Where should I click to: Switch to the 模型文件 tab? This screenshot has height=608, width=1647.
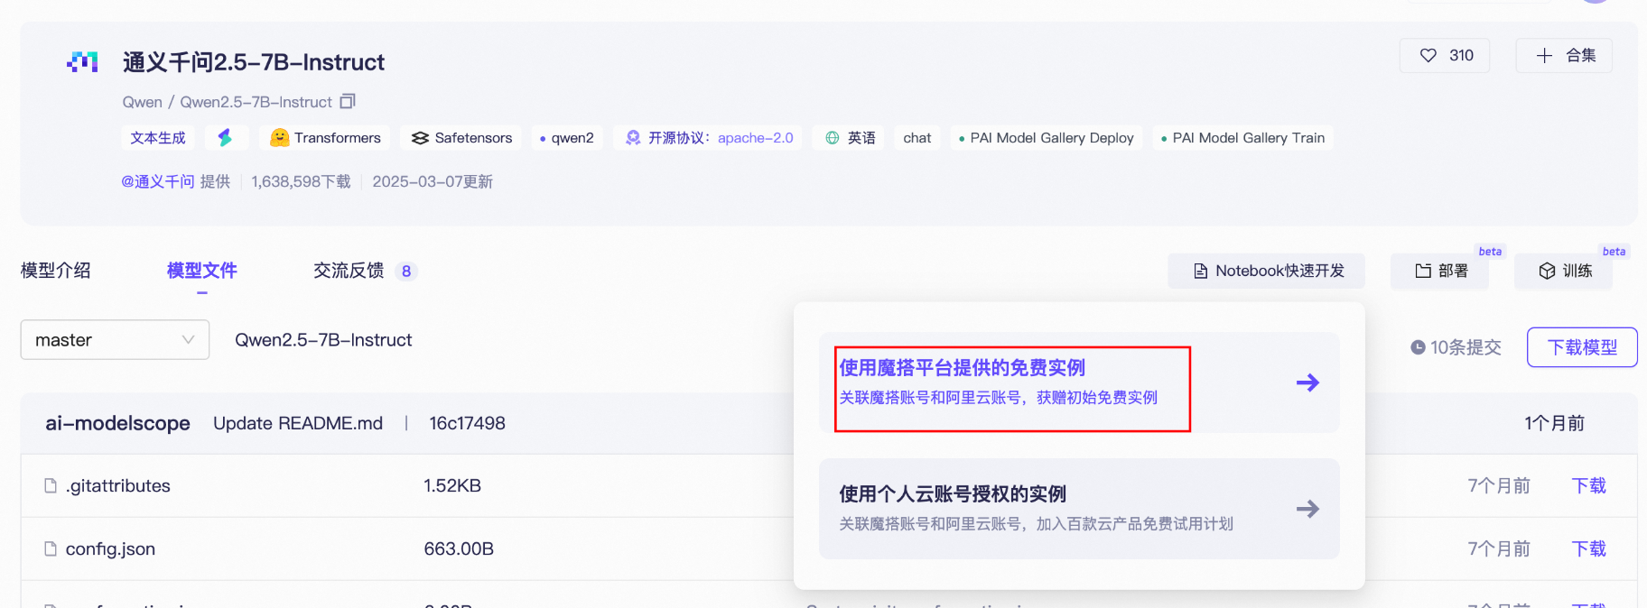pos(202,271)
